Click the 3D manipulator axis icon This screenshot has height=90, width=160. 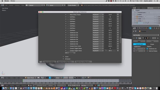[48, 78]
